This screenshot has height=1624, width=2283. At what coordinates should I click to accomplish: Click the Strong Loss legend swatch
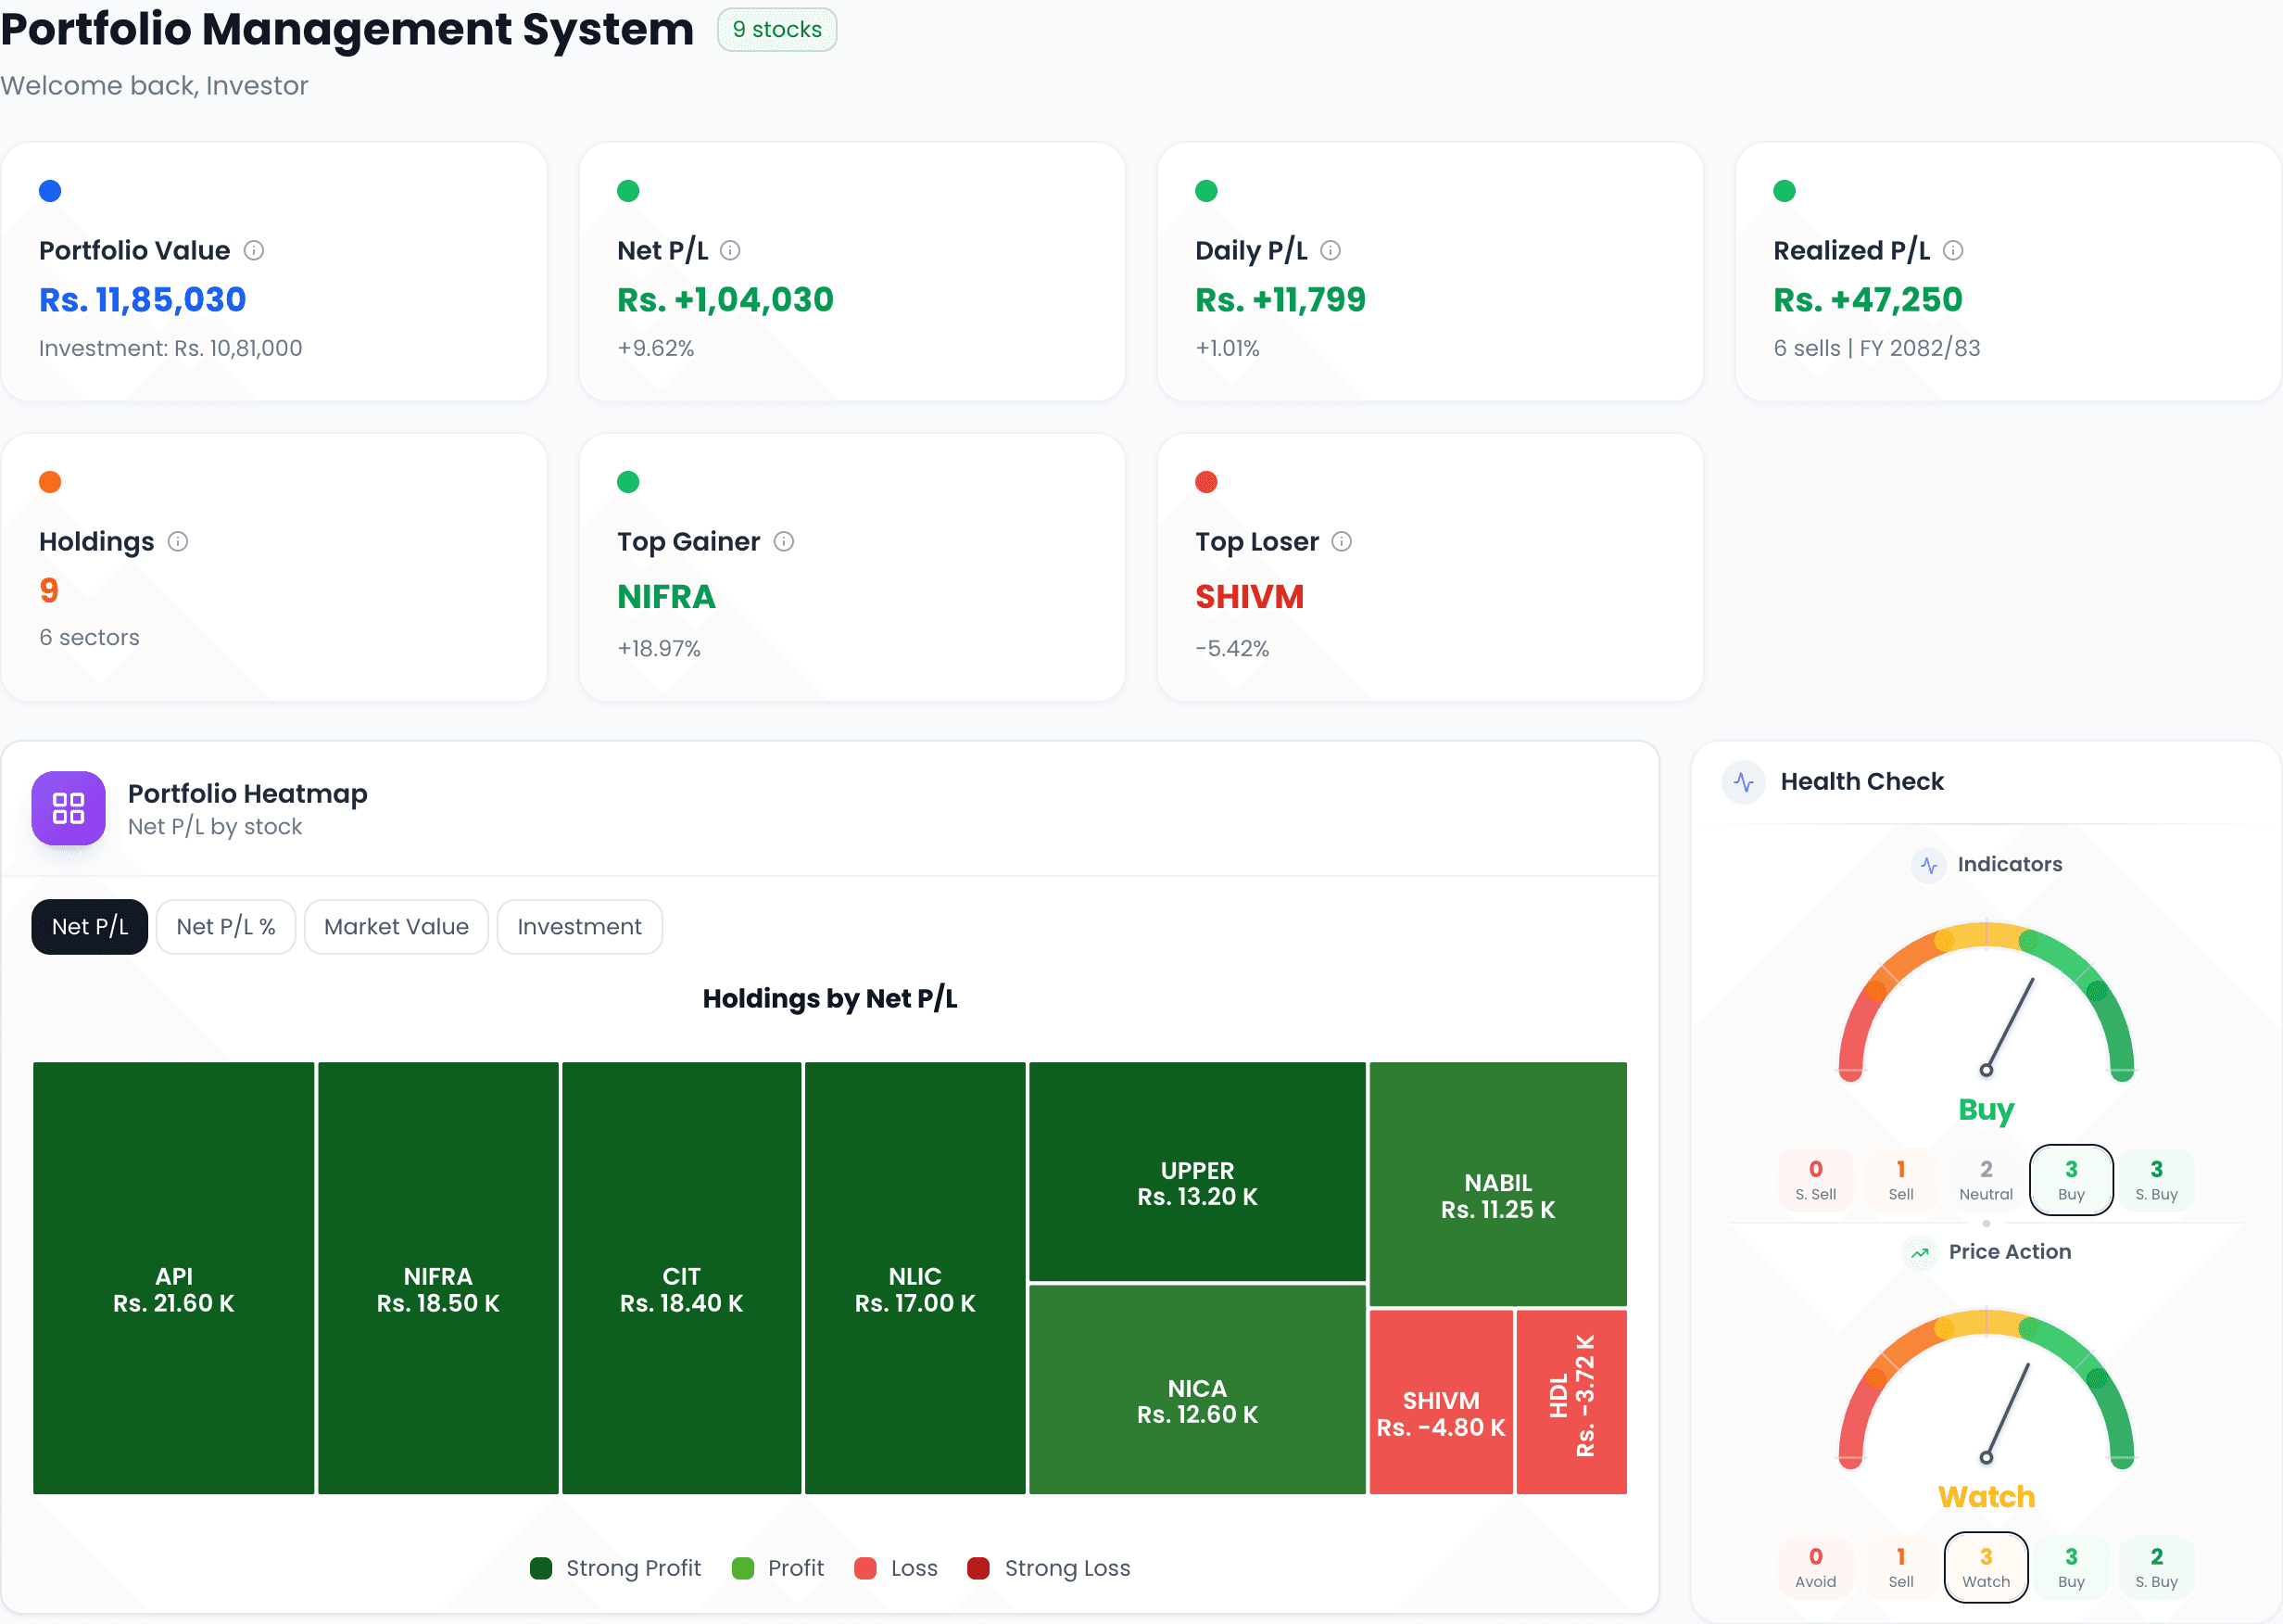pos(978,1568)
